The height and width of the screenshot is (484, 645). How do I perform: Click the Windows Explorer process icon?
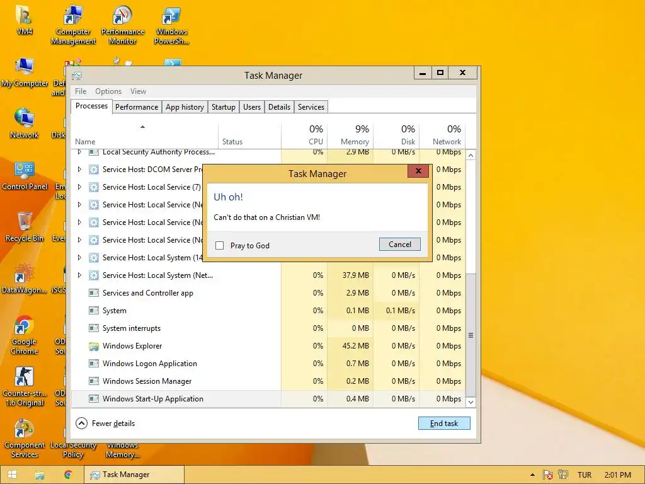(x=94, y=346)
